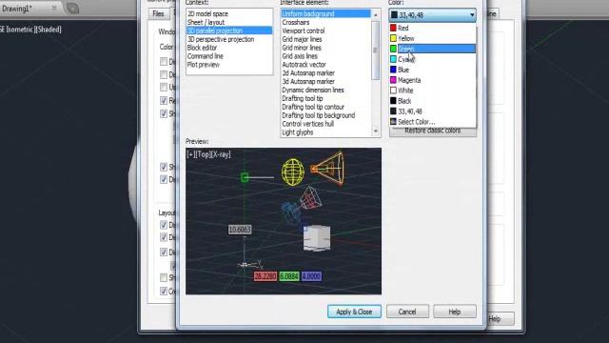The image size is (609, 343).
Task: Choose Cyan from color list
Action: pos(432,59)
